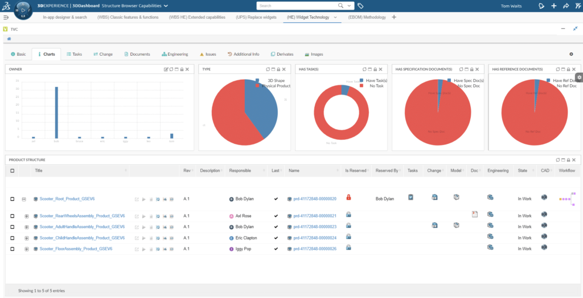Click the search magnifier icon
The image size is (583, 298).
(x=340, y=6)
